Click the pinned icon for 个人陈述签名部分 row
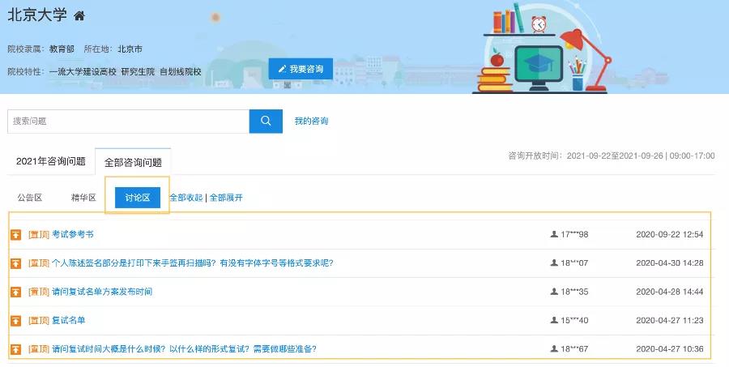The height and width of the screenshot is (367, 729). pos(16,263)
